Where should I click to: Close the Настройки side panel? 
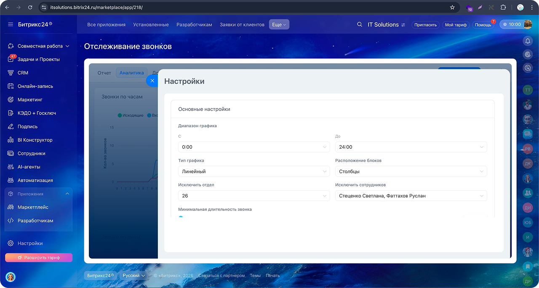click(152, 81)
